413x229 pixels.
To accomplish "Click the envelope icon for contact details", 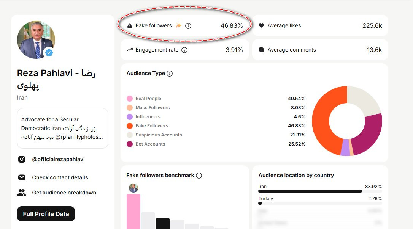I will 22,177.
